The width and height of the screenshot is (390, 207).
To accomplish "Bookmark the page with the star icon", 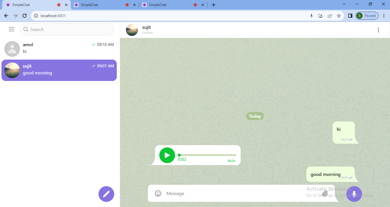I will (339, 16).
